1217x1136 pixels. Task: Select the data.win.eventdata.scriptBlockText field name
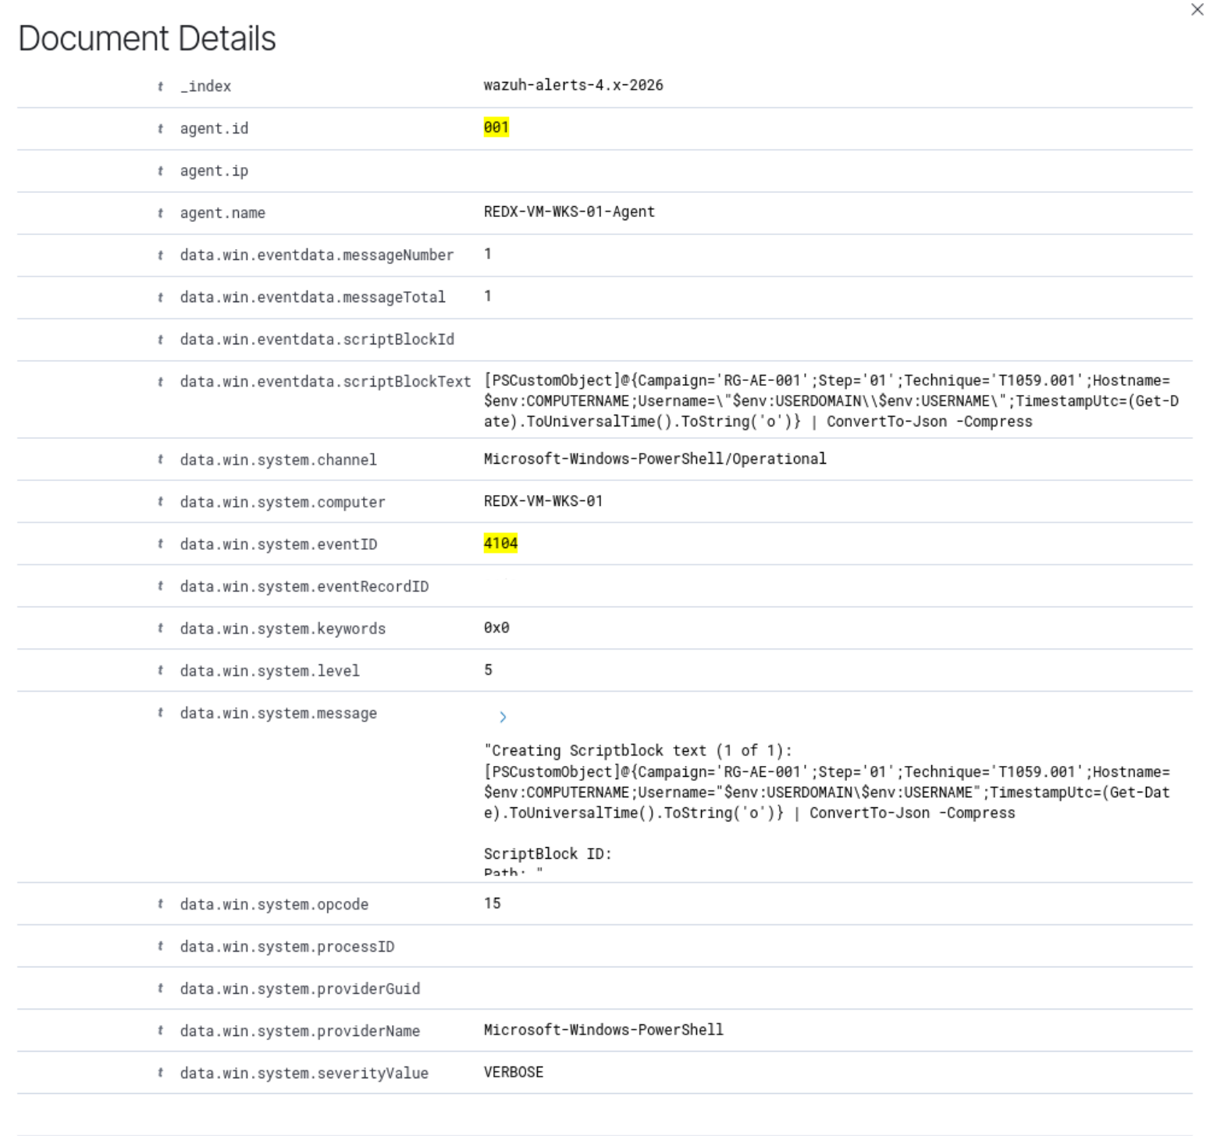pos(325,382)
